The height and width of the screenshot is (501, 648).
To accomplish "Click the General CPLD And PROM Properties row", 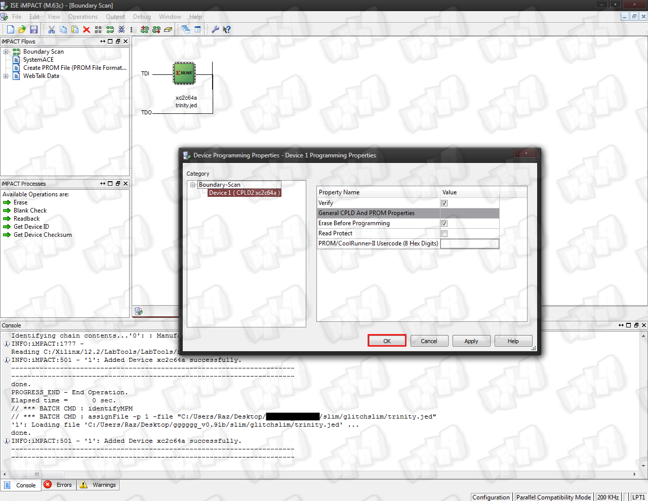I will pyautogui.click(x=408, y=213).
